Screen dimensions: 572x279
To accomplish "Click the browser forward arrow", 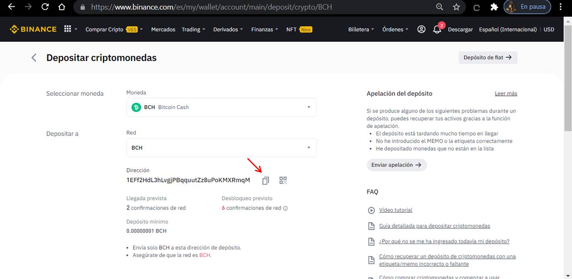I will [x=28, y=7].
